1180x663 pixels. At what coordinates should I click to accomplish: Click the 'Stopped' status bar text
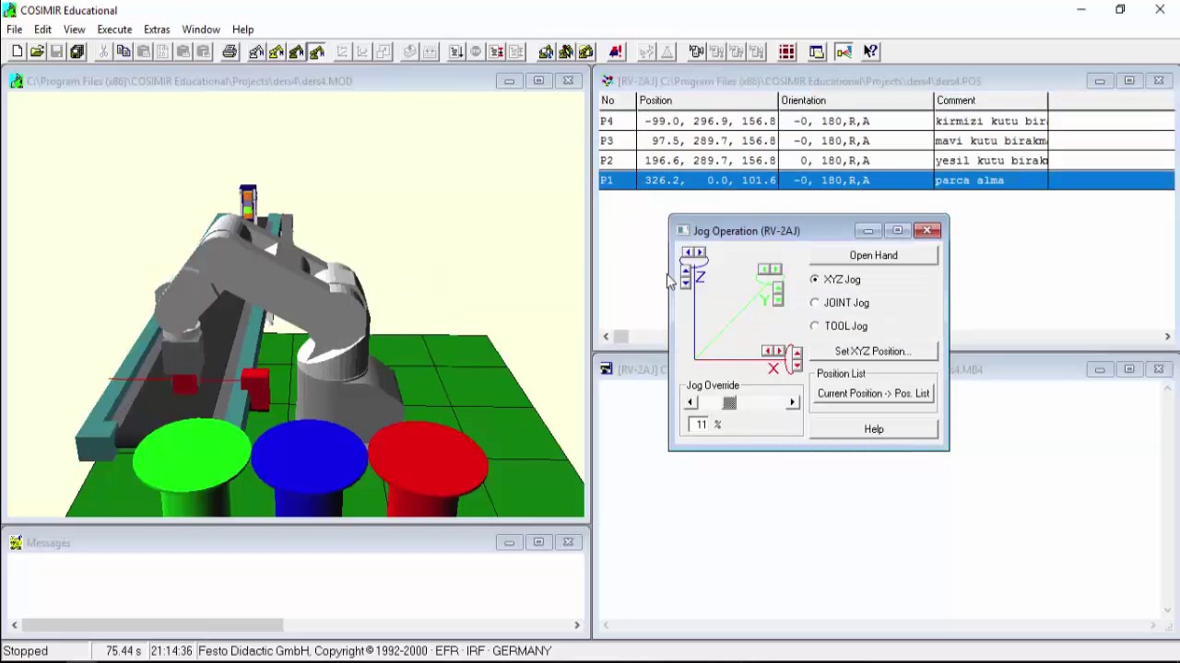click(x=26, y=651)
